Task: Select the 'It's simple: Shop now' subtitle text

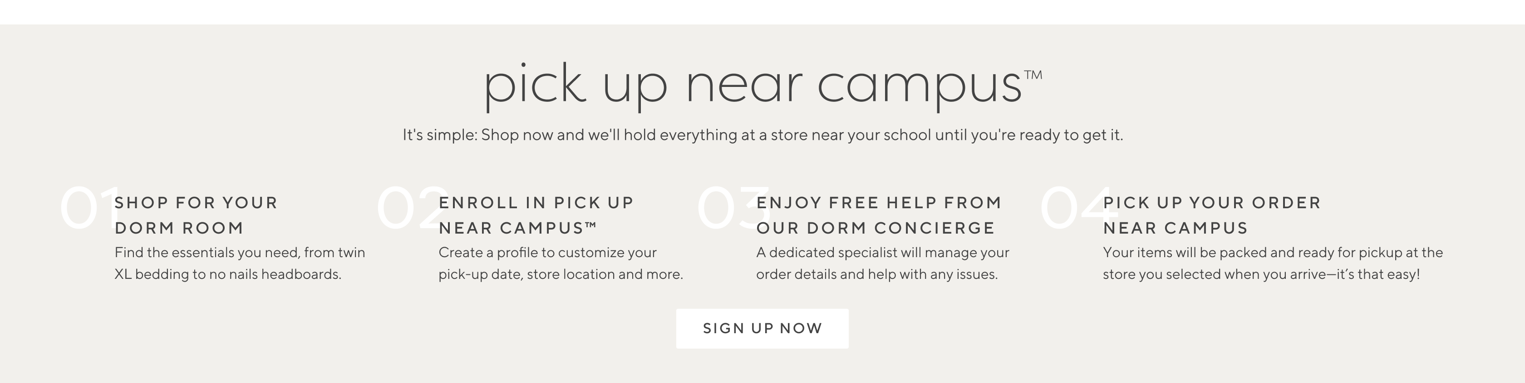Action: (x=762, y=135)
